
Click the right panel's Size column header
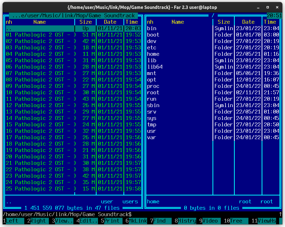point(224,22)
